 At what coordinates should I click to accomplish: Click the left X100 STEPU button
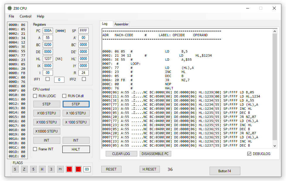tap(47, 113)
